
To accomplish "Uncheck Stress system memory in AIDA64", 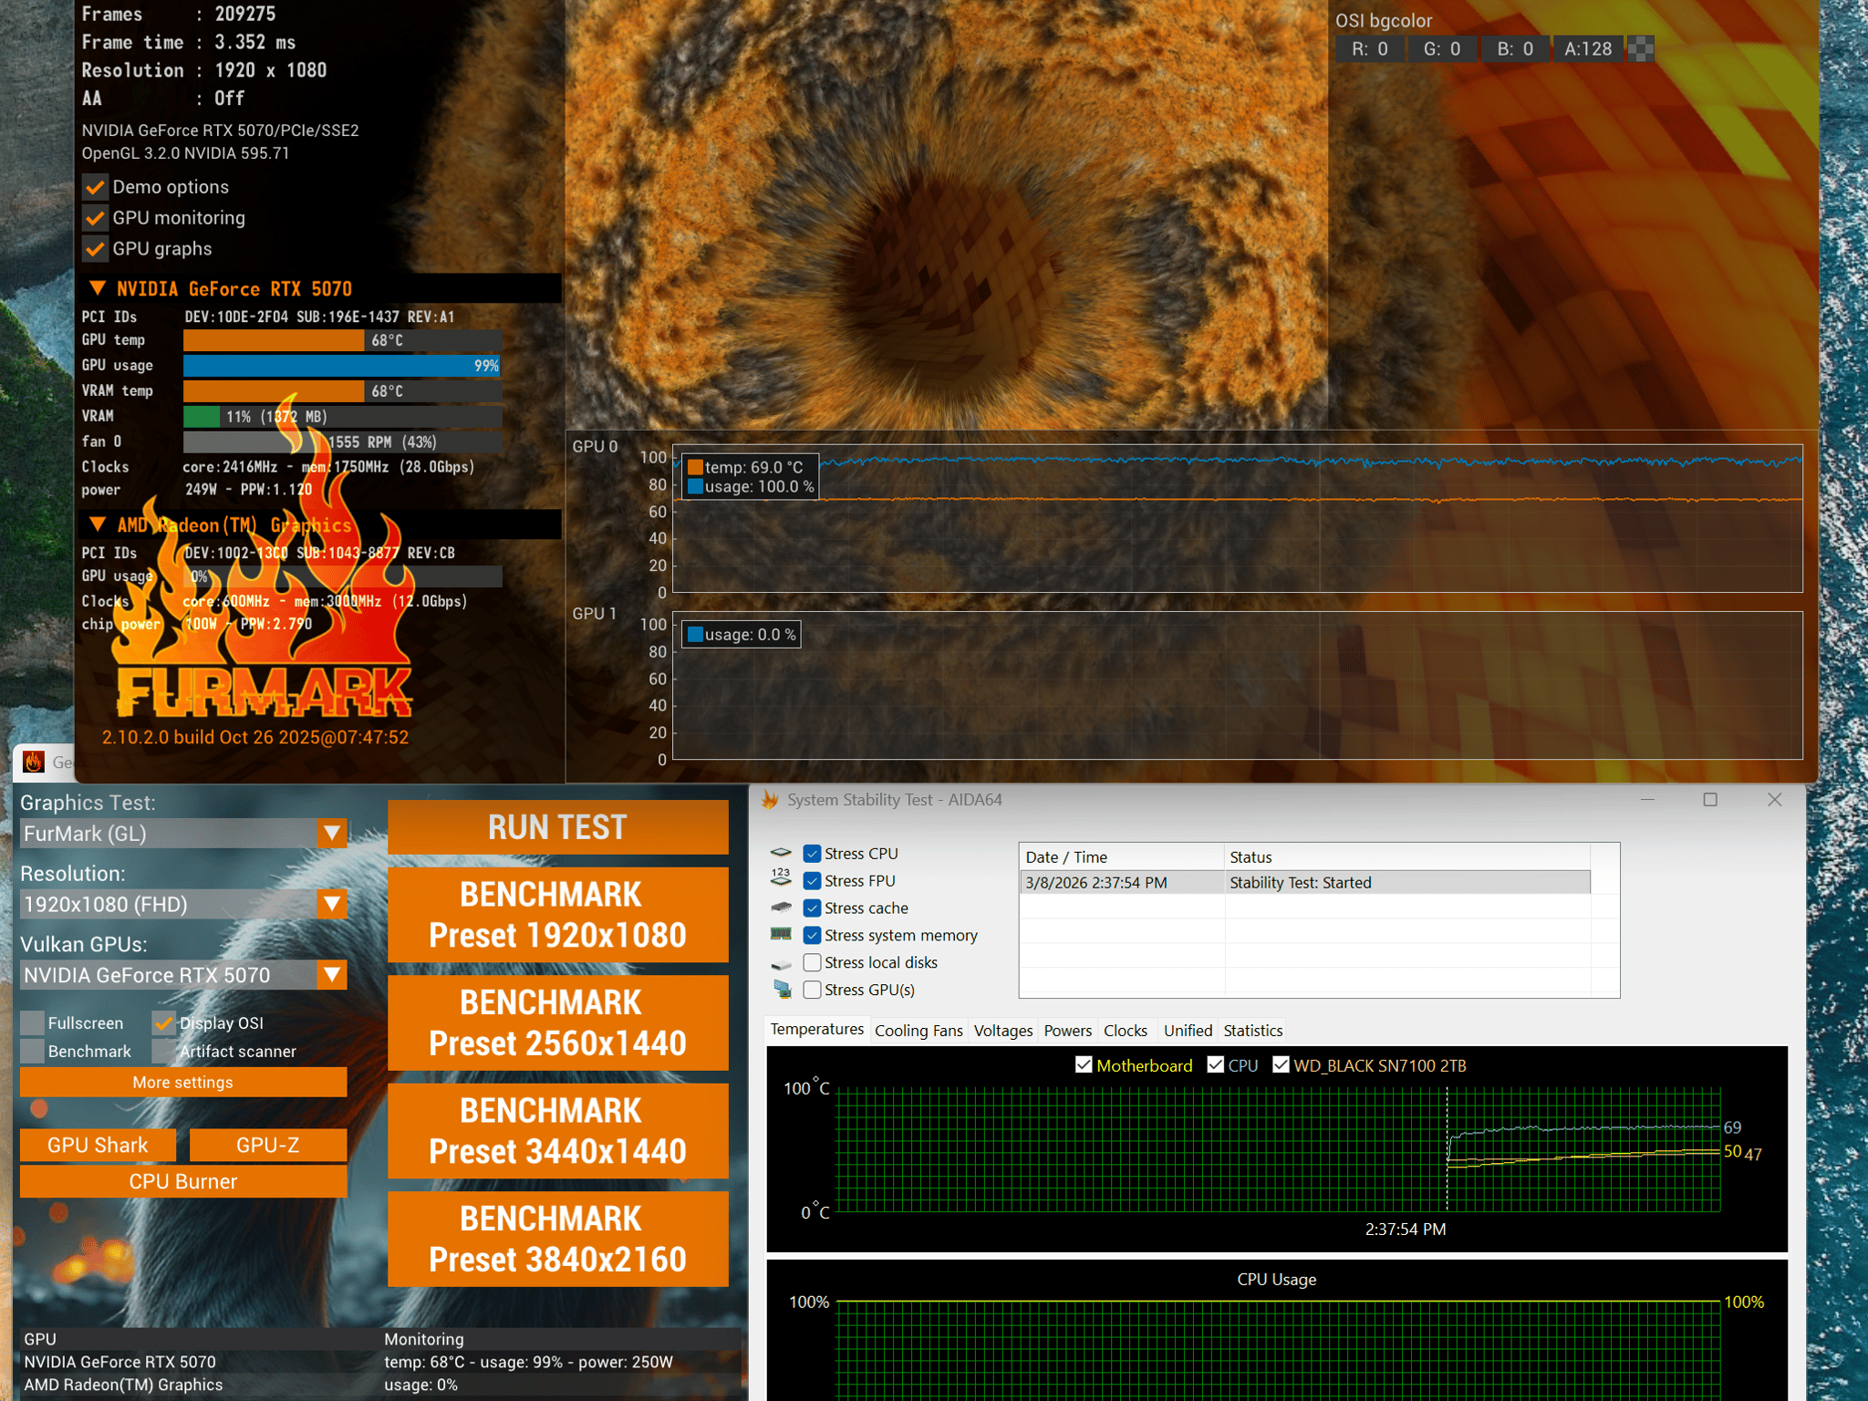I will [812, 936].
